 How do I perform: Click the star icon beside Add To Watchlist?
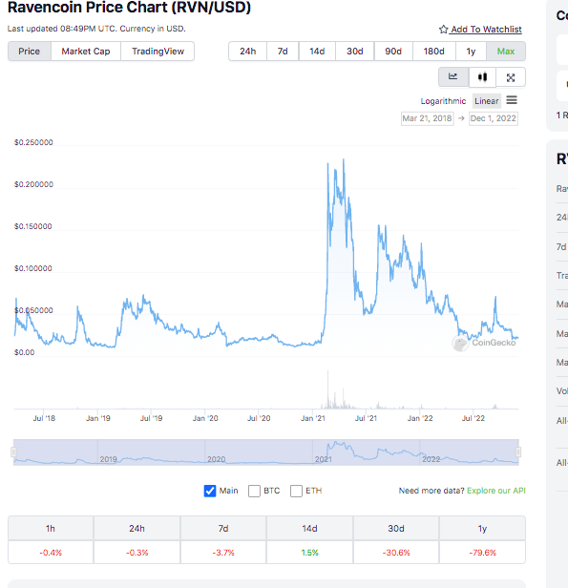[443, 30]
